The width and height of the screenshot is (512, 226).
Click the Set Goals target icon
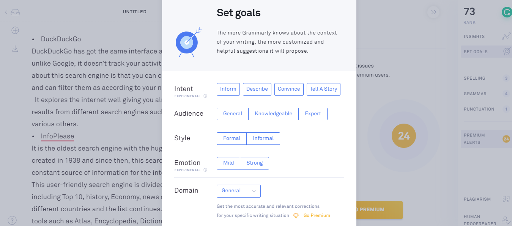506,52
